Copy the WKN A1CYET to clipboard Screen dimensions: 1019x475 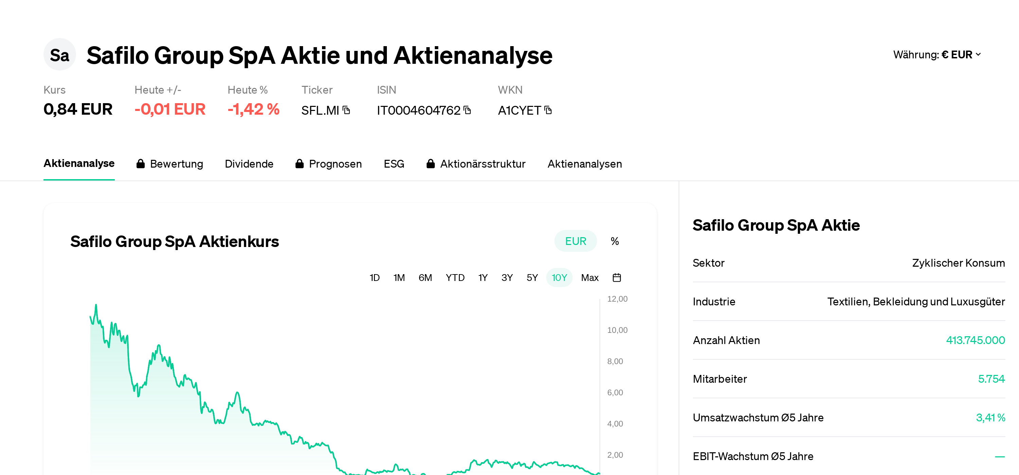pyautogui.click(x=548, y=110)
